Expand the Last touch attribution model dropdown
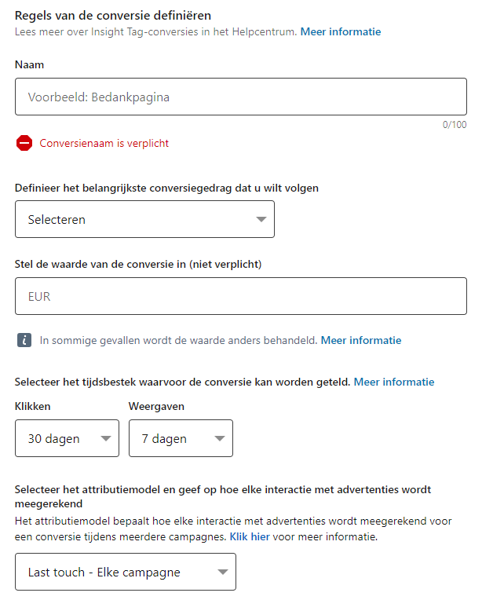 pyautogui.click(x=125, y=572)
